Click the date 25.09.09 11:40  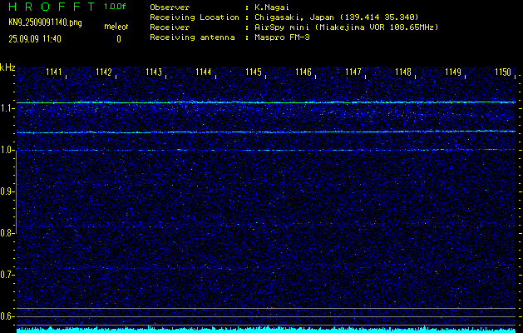coord(35,39)
